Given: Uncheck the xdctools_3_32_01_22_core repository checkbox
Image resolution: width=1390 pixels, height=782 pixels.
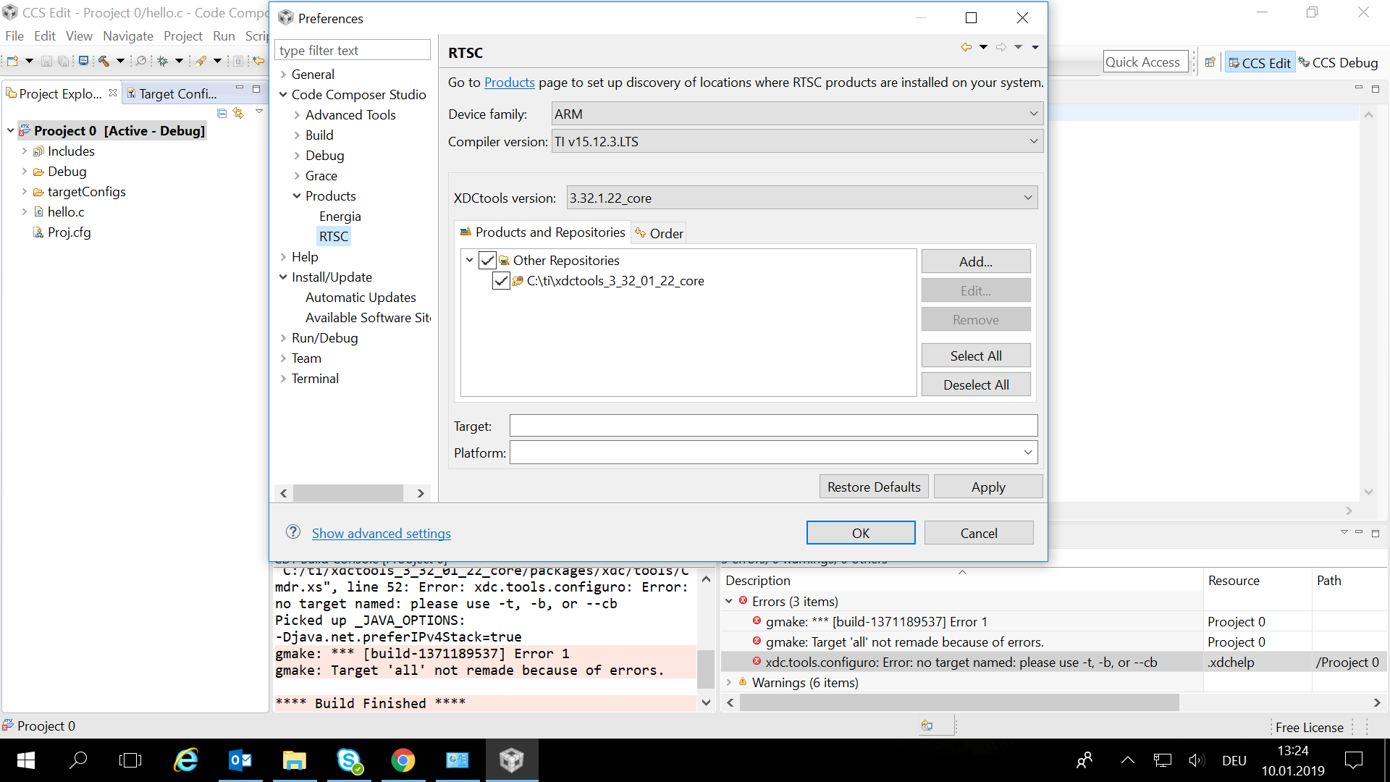Looking at the screenshot, I should click(501, 281).
